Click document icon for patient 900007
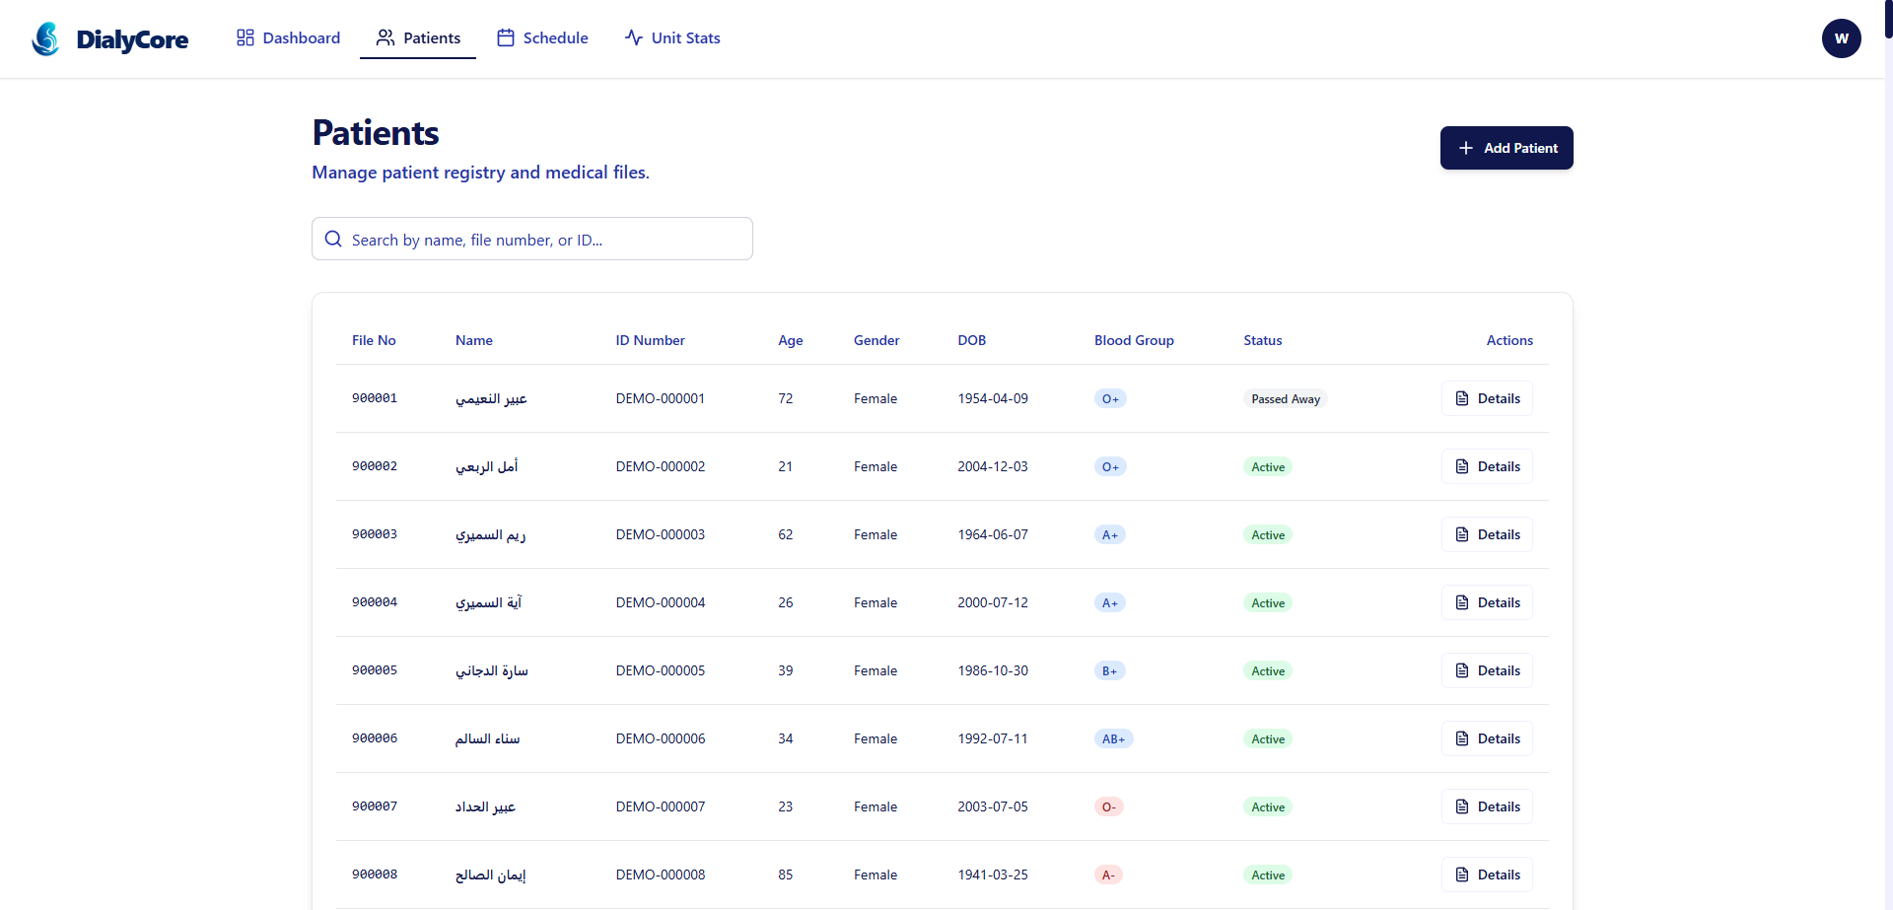Viewport: 1893px width, 910px height. point(1462,806)
